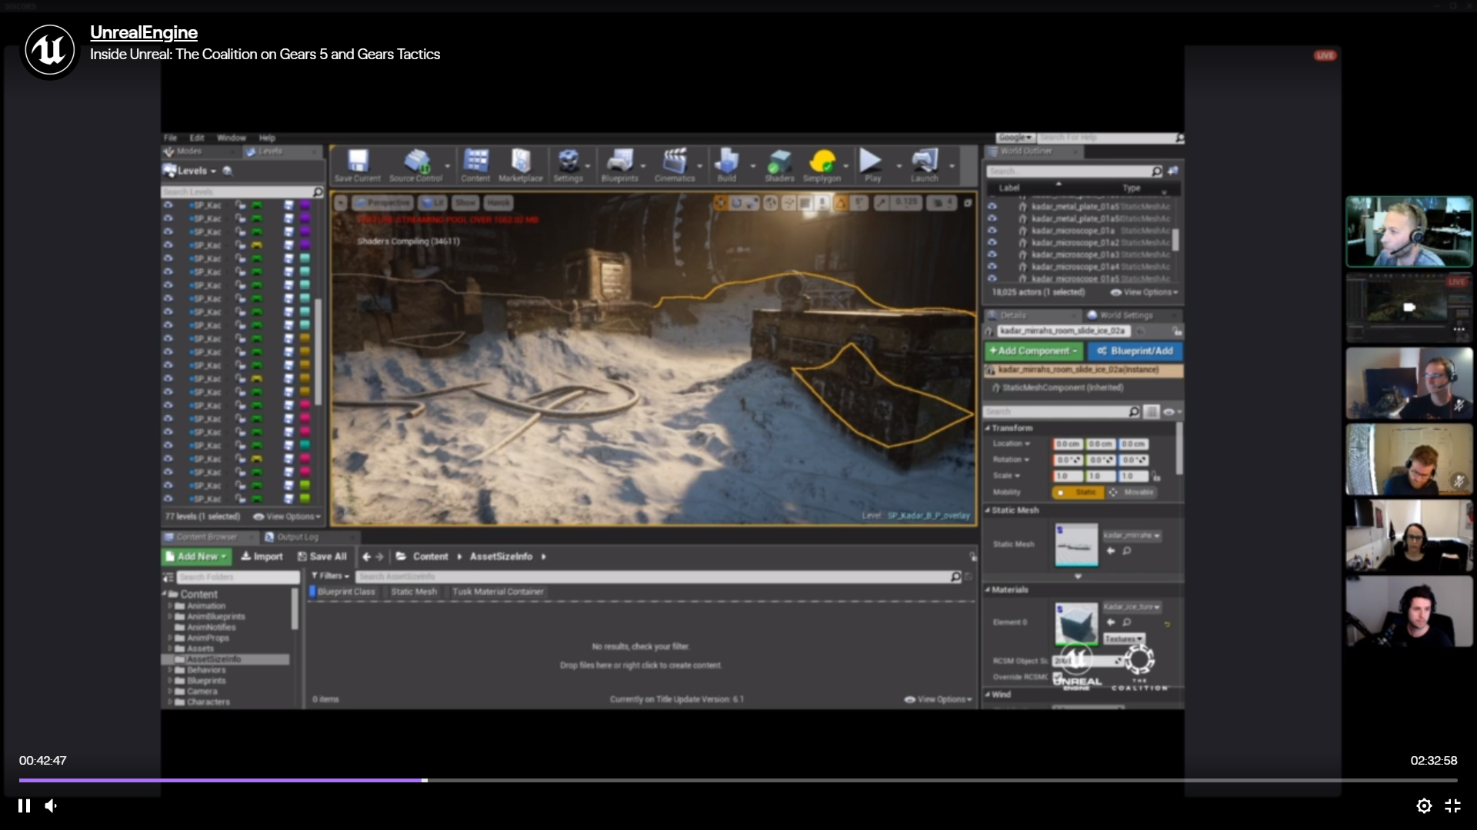Screen dimensions: 1477x830
Task: Click the Blueprint/Add button
Action: coord(1135,351)
